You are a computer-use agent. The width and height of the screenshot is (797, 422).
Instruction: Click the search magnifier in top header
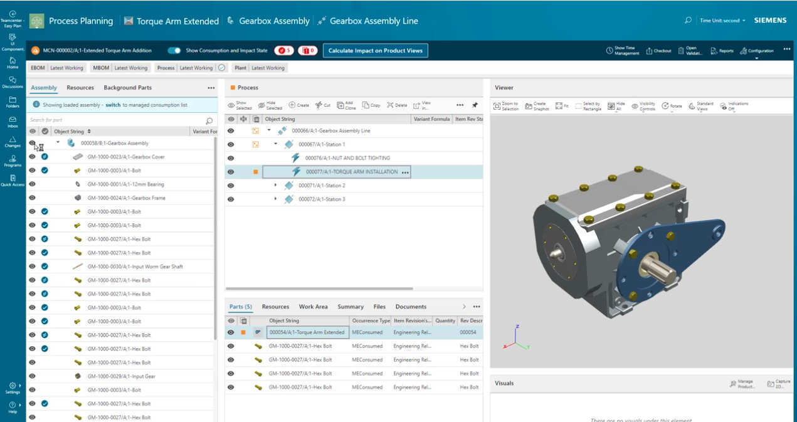688,21
